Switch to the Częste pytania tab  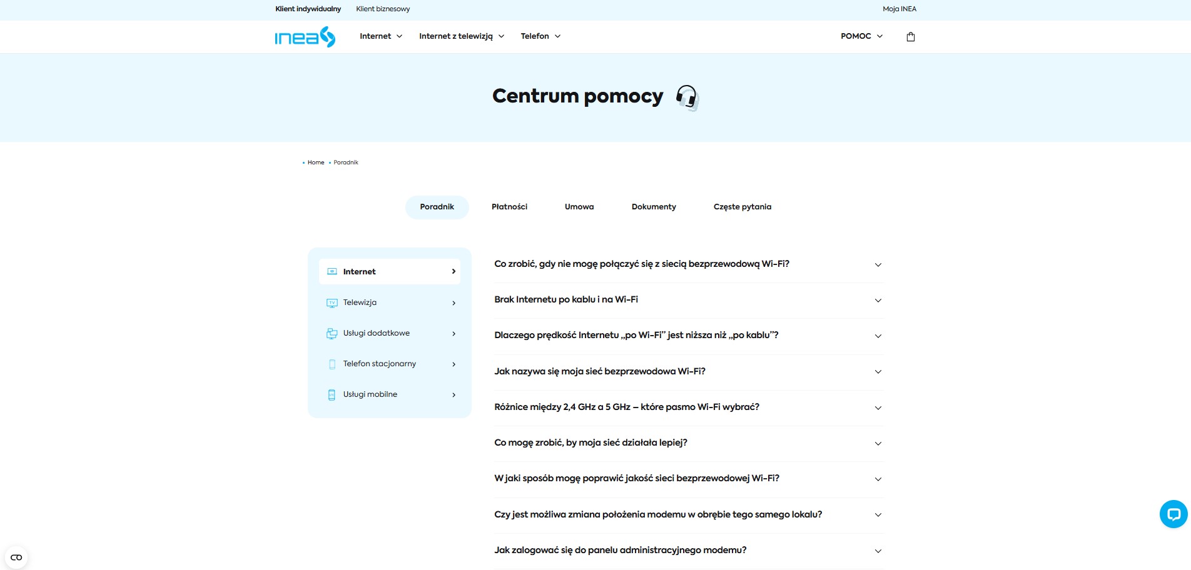pyautogui.click(x=742, y=207)
